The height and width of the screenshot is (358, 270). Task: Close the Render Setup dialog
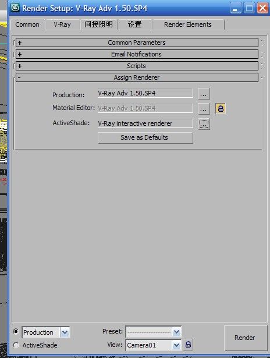262,8
